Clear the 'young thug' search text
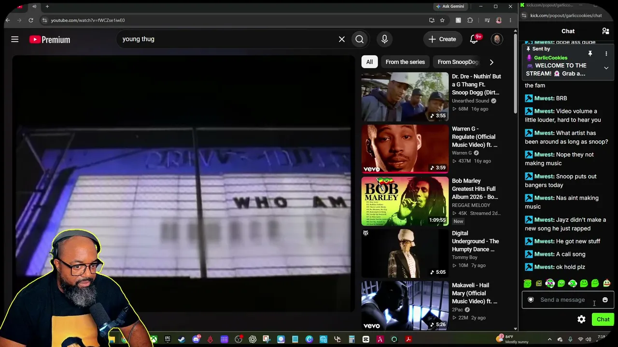 (x=342, y=39)
